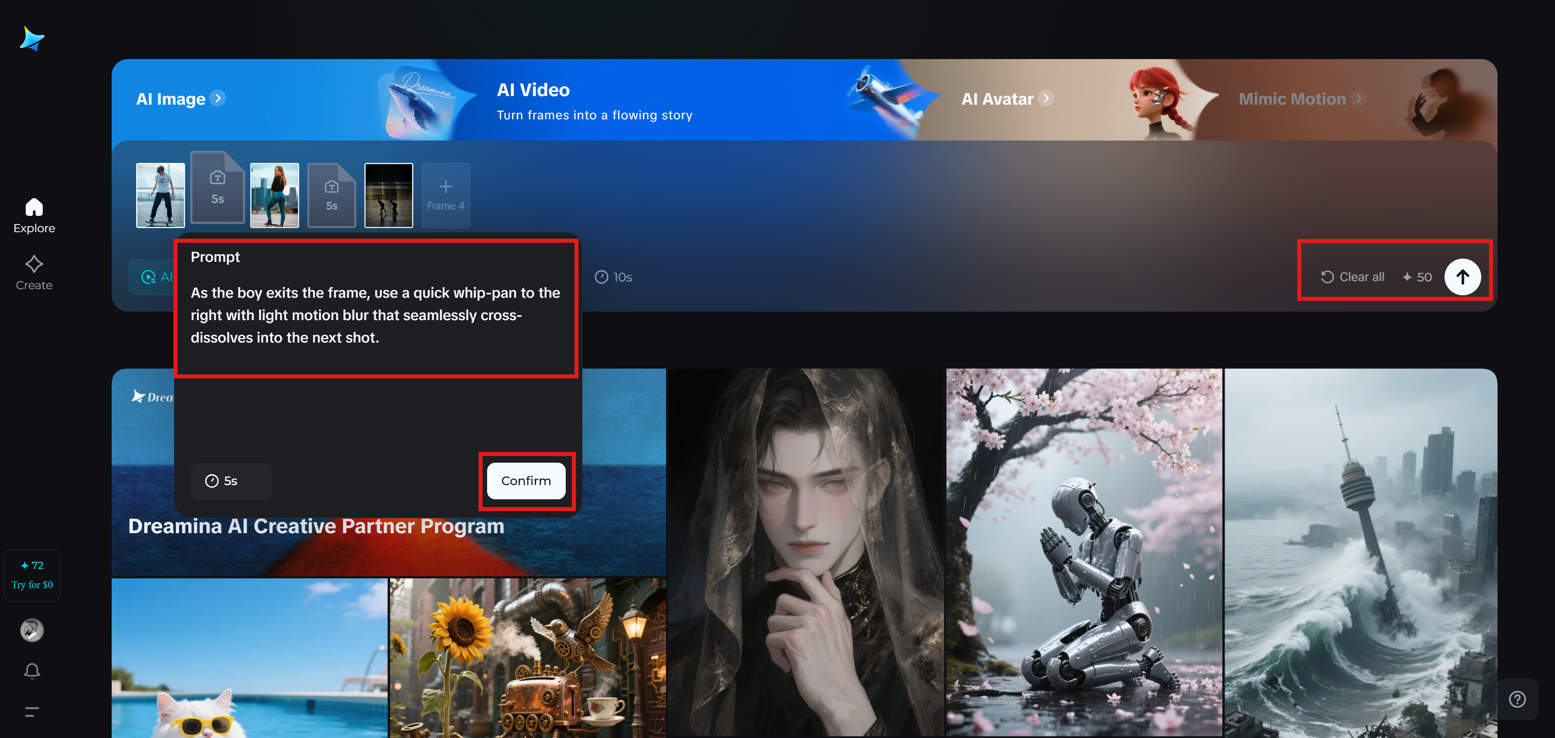The height and width of the screenshot is (738, 1555).
Task: Expand the AI Image chevron arrow
Action: click(x=218, y=98)
